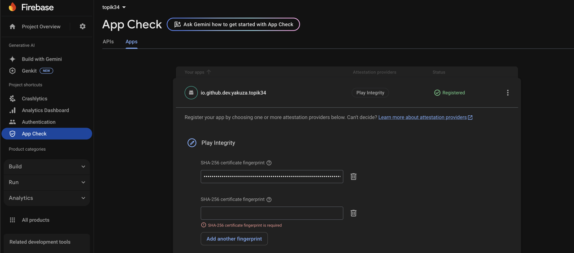
Task: Click the Authentication people icon
Action: 13,122
